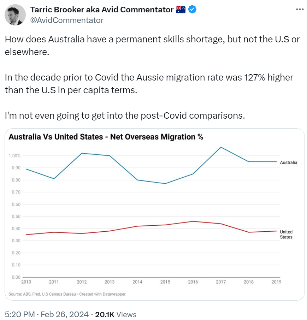
Task: Click the United States series label
Action: coord(286,235)
